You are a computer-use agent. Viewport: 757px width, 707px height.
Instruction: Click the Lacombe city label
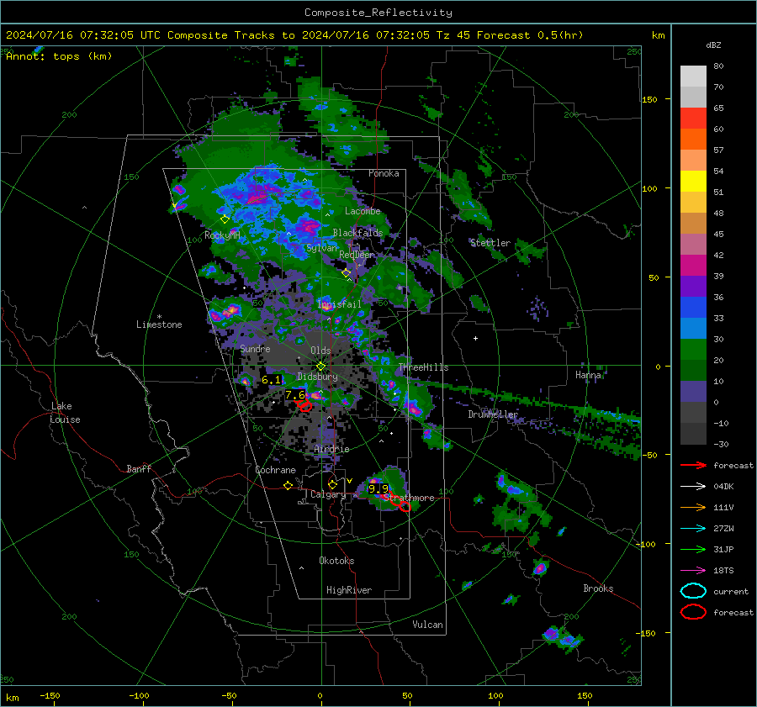pyautogui.click(x=363, y=211)
